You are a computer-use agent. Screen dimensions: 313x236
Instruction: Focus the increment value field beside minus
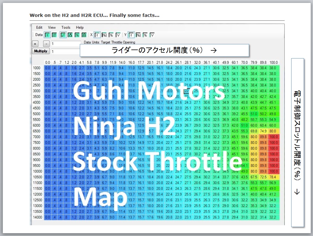66,44
